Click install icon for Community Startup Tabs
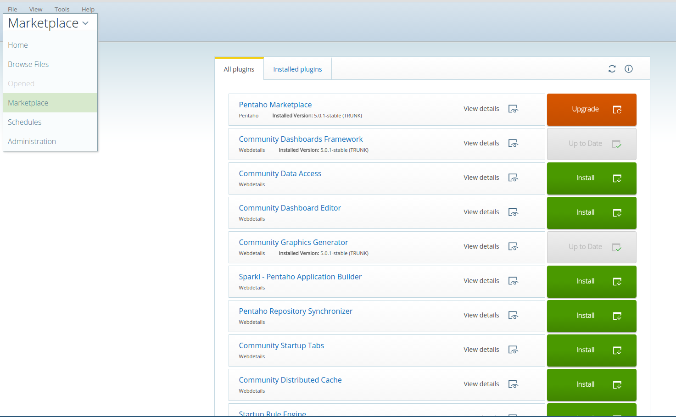676x417 pixels. pyautogui.click(x=617, y=350)
